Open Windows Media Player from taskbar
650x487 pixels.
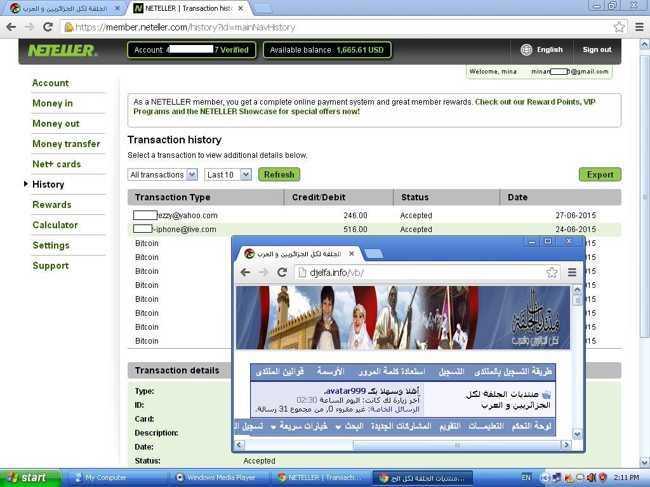tap(220, 477)
